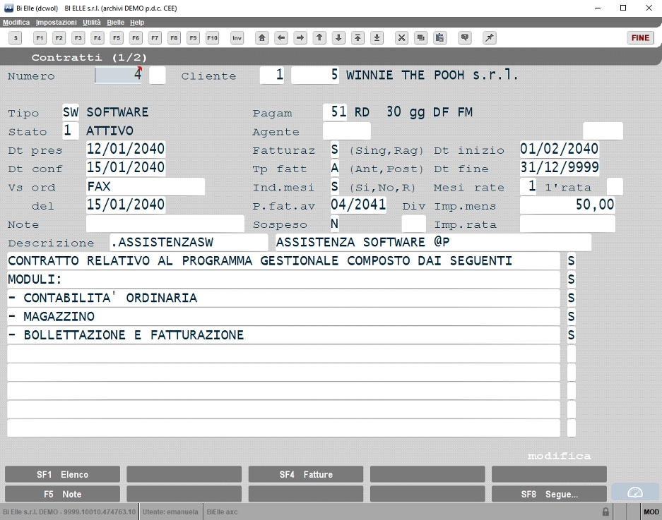Click the Note input field
The height and width of the screenshot is (520, 662).
(165, 224)
